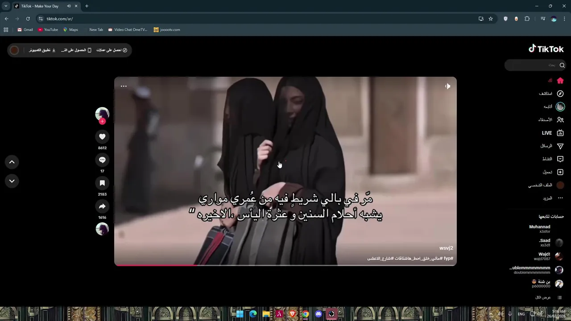571x321 pixels.
Task: Open the Chrome three-dot menu
Action: 565,19
